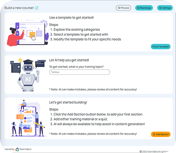The image size is (176, 153).
Task: Focus the training topic textbox
Action: coord(79,72)
